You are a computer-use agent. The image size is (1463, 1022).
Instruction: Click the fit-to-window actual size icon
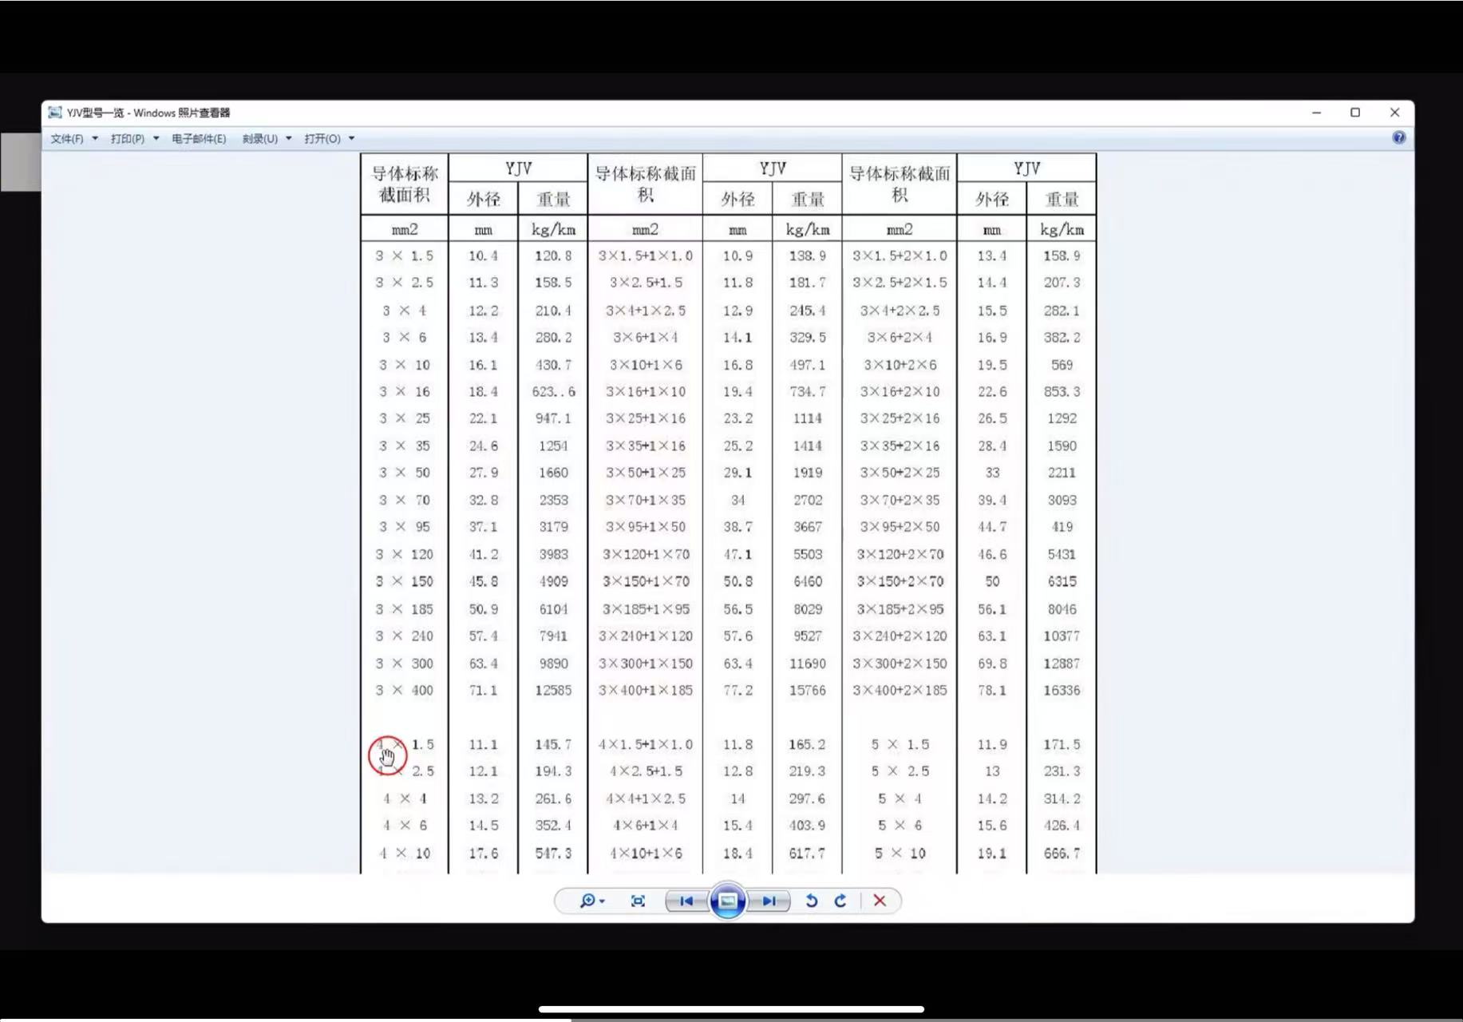pos(638,901)
